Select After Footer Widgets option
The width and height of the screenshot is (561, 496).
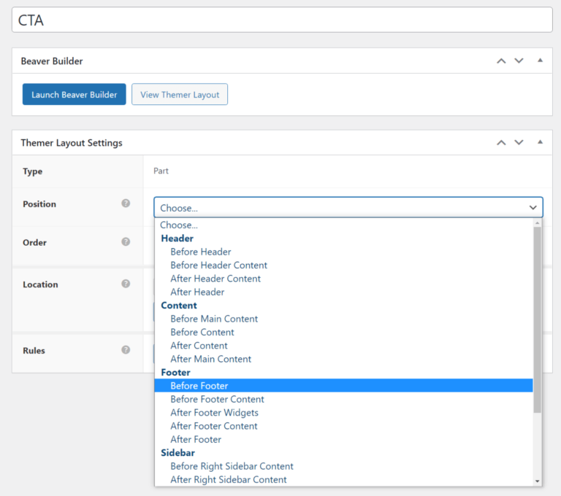214,413
